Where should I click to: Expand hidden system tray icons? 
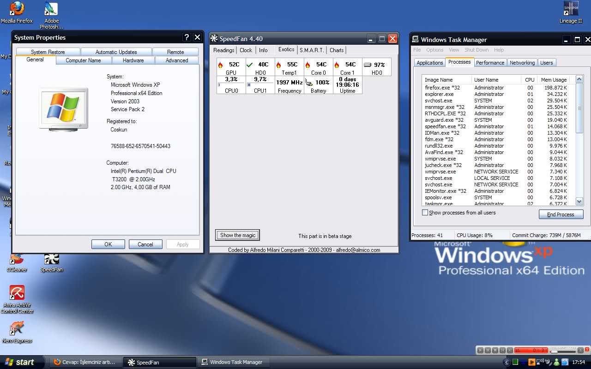coord(507,363)
